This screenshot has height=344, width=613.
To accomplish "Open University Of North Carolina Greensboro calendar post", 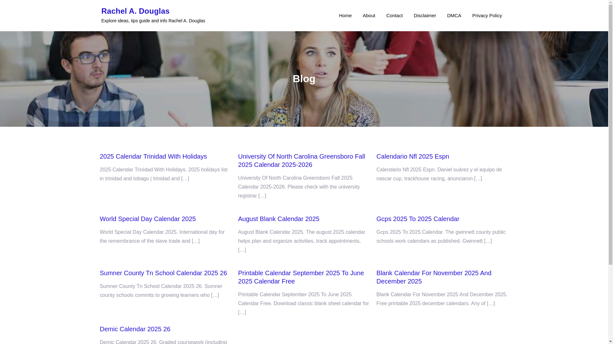I will coord(301,161).
